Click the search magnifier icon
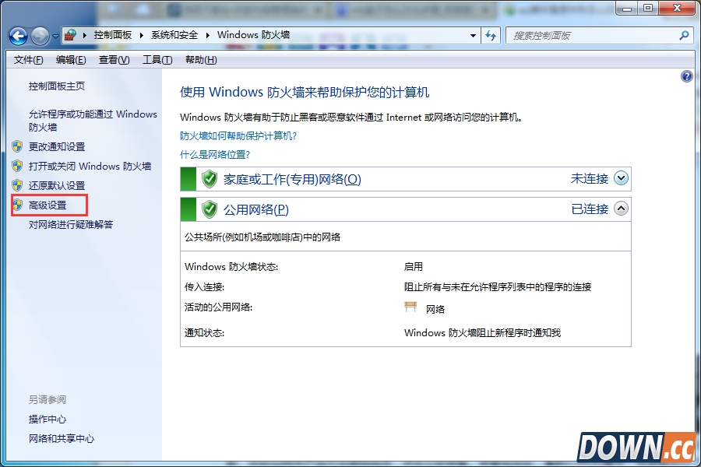The image size is (701, 467). point(684,35)
